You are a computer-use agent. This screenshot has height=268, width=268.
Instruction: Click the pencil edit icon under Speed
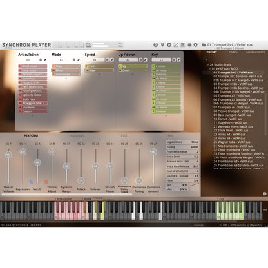[112, 59]
